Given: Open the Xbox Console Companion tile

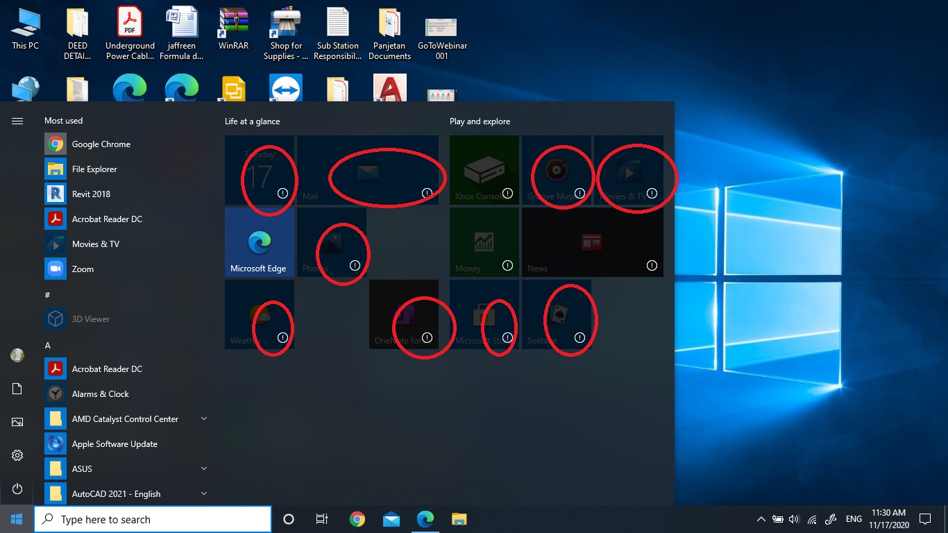Looking at the screenshot, I should pyautogui.click(x=484, y=170).
